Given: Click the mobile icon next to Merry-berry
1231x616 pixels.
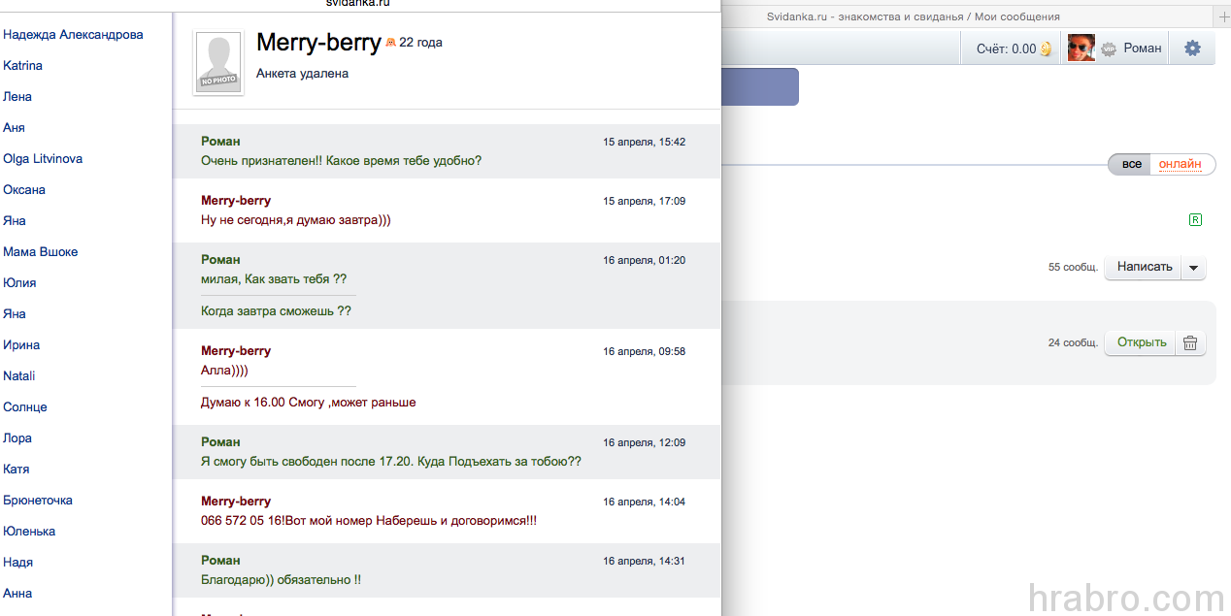Looking at the screenshot, I should click(x=390, y=43).
